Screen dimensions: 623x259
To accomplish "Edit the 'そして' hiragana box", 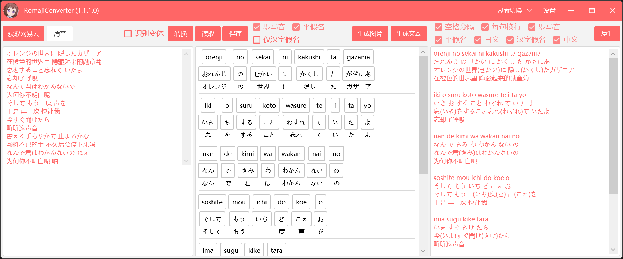I will [212, 219].
